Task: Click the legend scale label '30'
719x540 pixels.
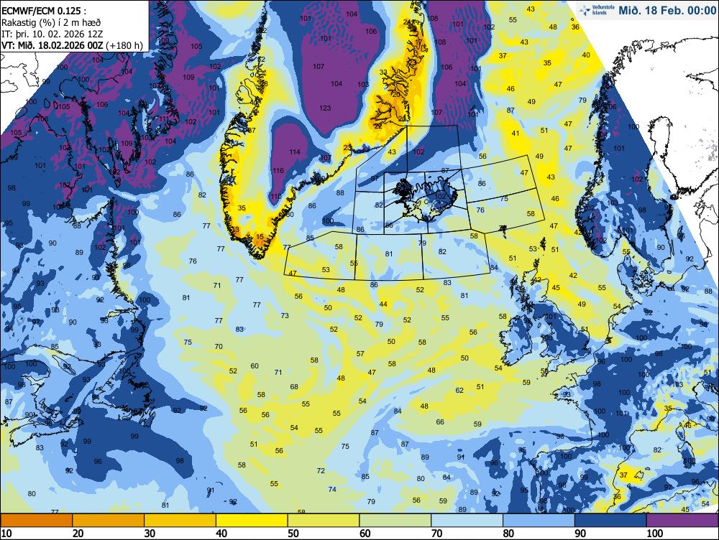Action: click(150, 534)
